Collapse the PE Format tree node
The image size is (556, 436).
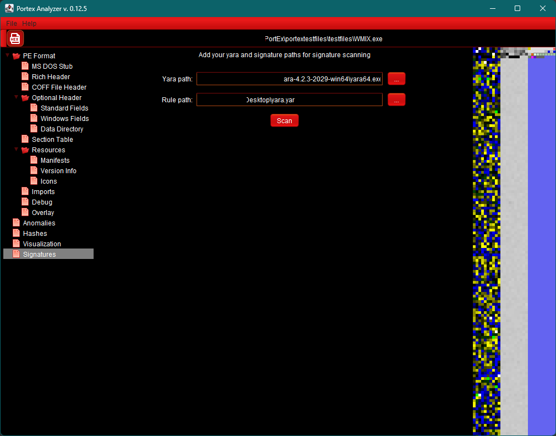[x=8, y=55]
